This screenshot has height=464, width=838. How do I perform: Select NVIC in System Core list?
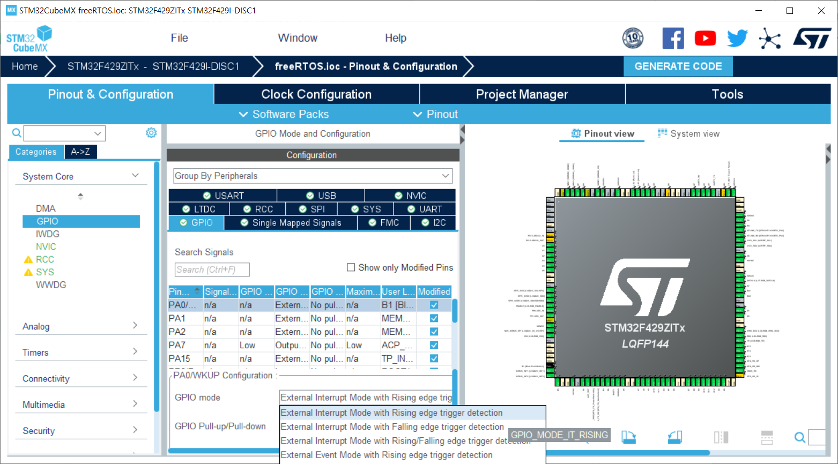(x=46, y=247)
